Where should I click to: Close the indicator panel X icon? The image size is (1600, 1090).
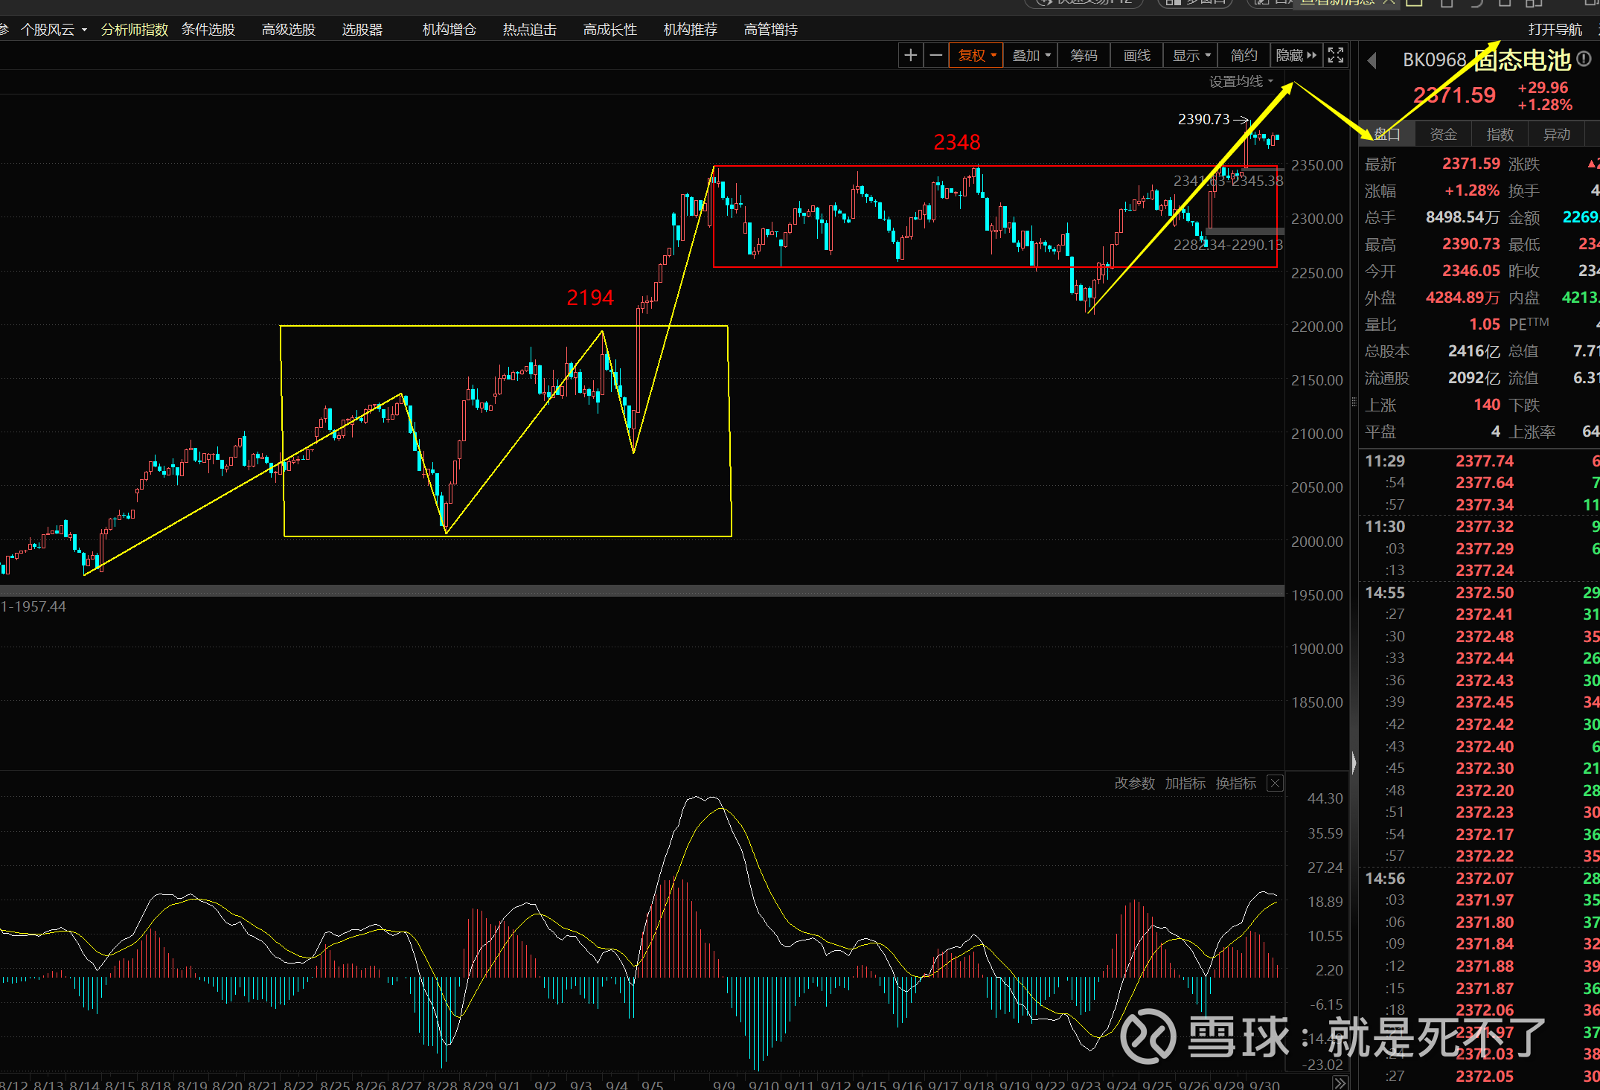click(x=1275, y=783)
